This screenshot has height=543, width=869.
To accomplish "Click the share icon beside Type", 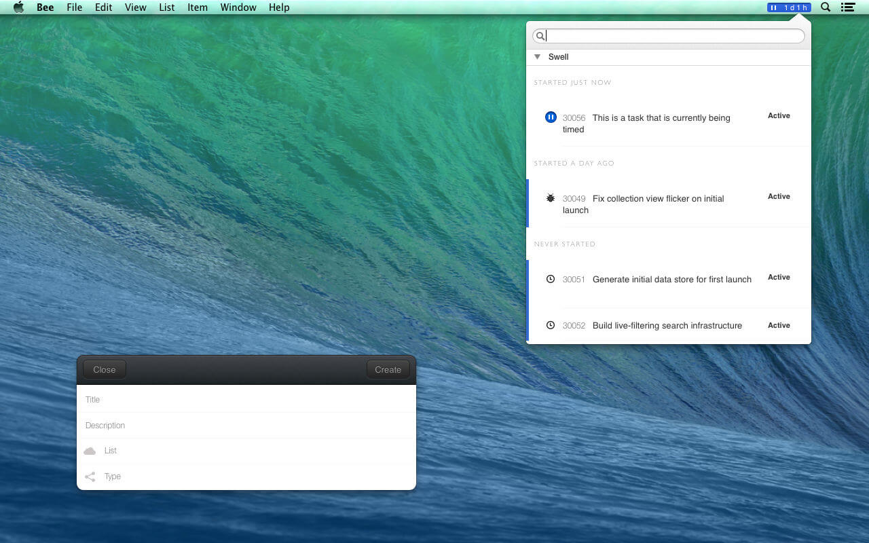I will click(x=90, y=476).
